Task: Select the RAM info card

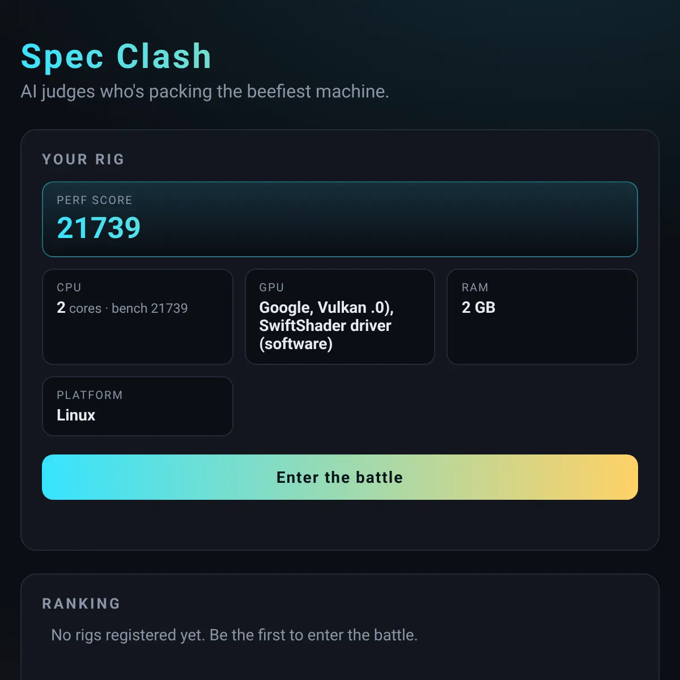Action: (542, 317)
